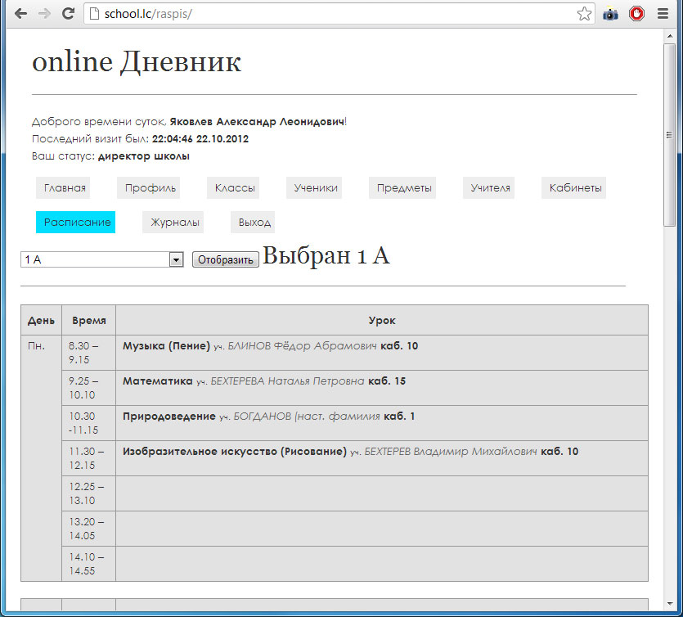Log out via the Выход item
The image size is (683, 617).
[253, 223]
